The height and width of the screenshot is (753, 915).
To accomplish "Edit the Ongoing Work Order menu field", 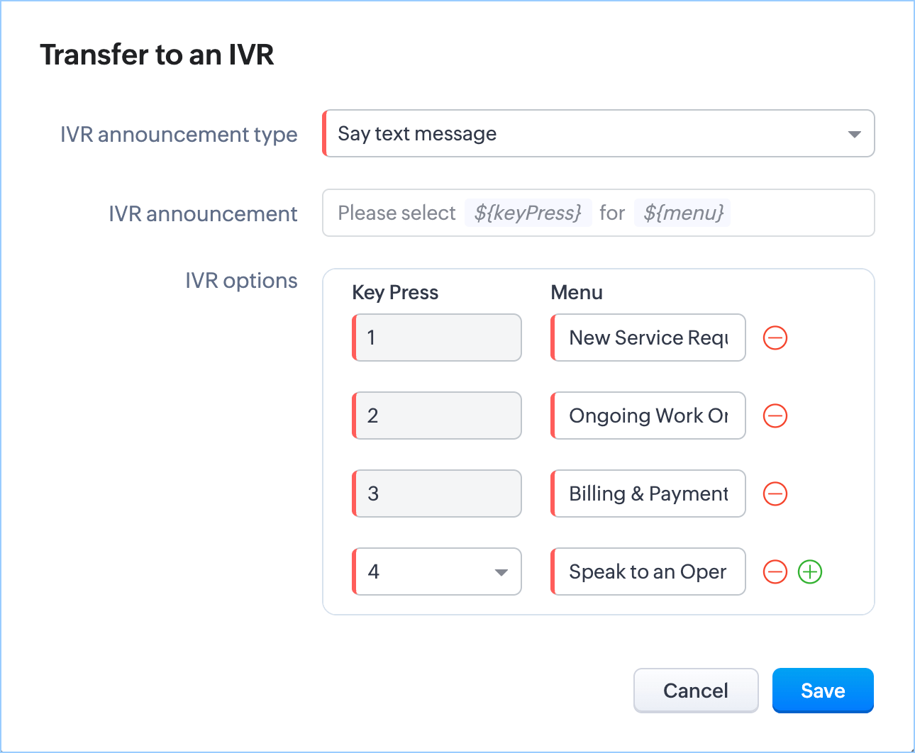I will [648, 415].
